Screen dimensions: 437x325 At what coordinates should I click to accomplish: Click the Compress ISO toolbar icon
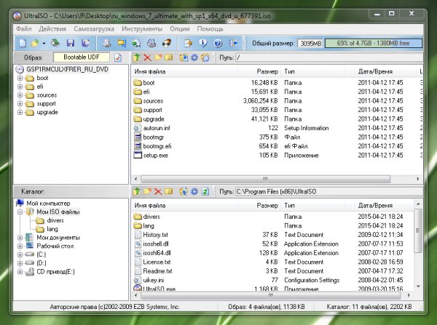[x=122, y=43]
